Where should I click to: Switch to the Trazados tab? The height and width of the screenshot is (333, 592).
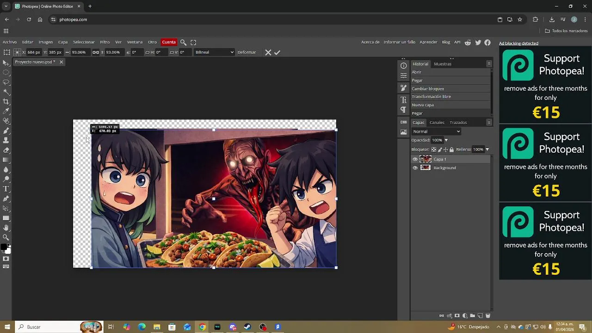point(458,123)
